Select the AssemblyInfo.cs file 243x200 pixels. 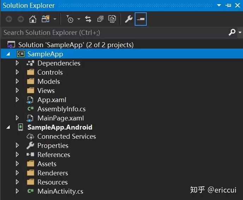[x=61, y=109]
